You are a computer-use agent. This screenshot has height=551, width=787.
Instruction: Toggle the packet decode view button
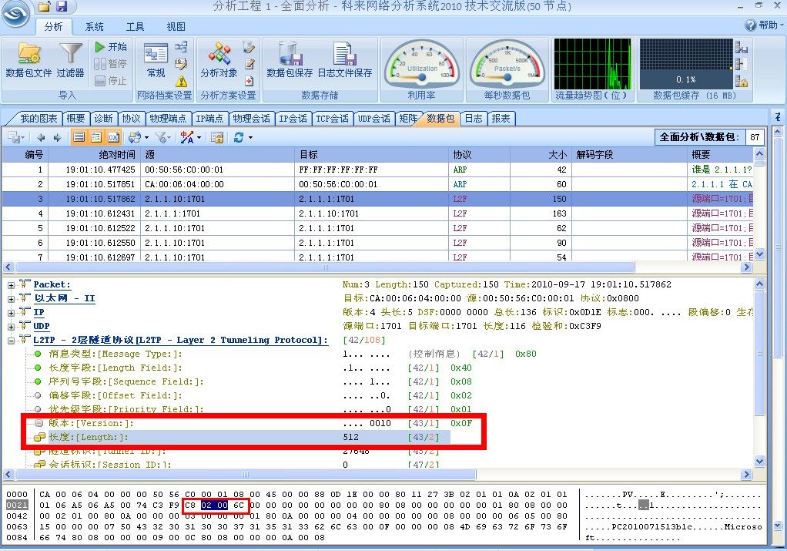click(x=96, y=137)
